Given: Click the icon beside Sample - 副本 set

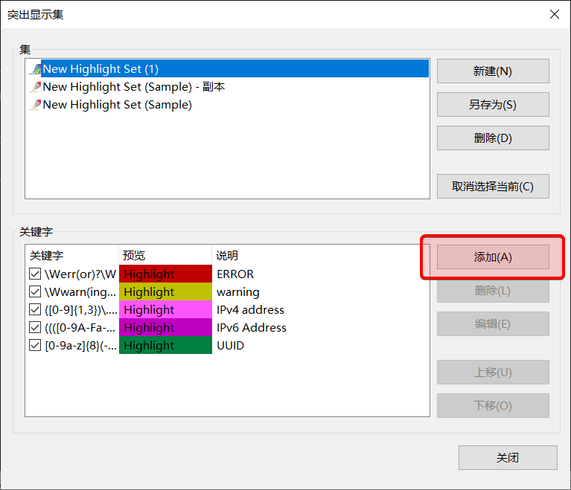Looking at the screenshot, I should click(35, 87).
